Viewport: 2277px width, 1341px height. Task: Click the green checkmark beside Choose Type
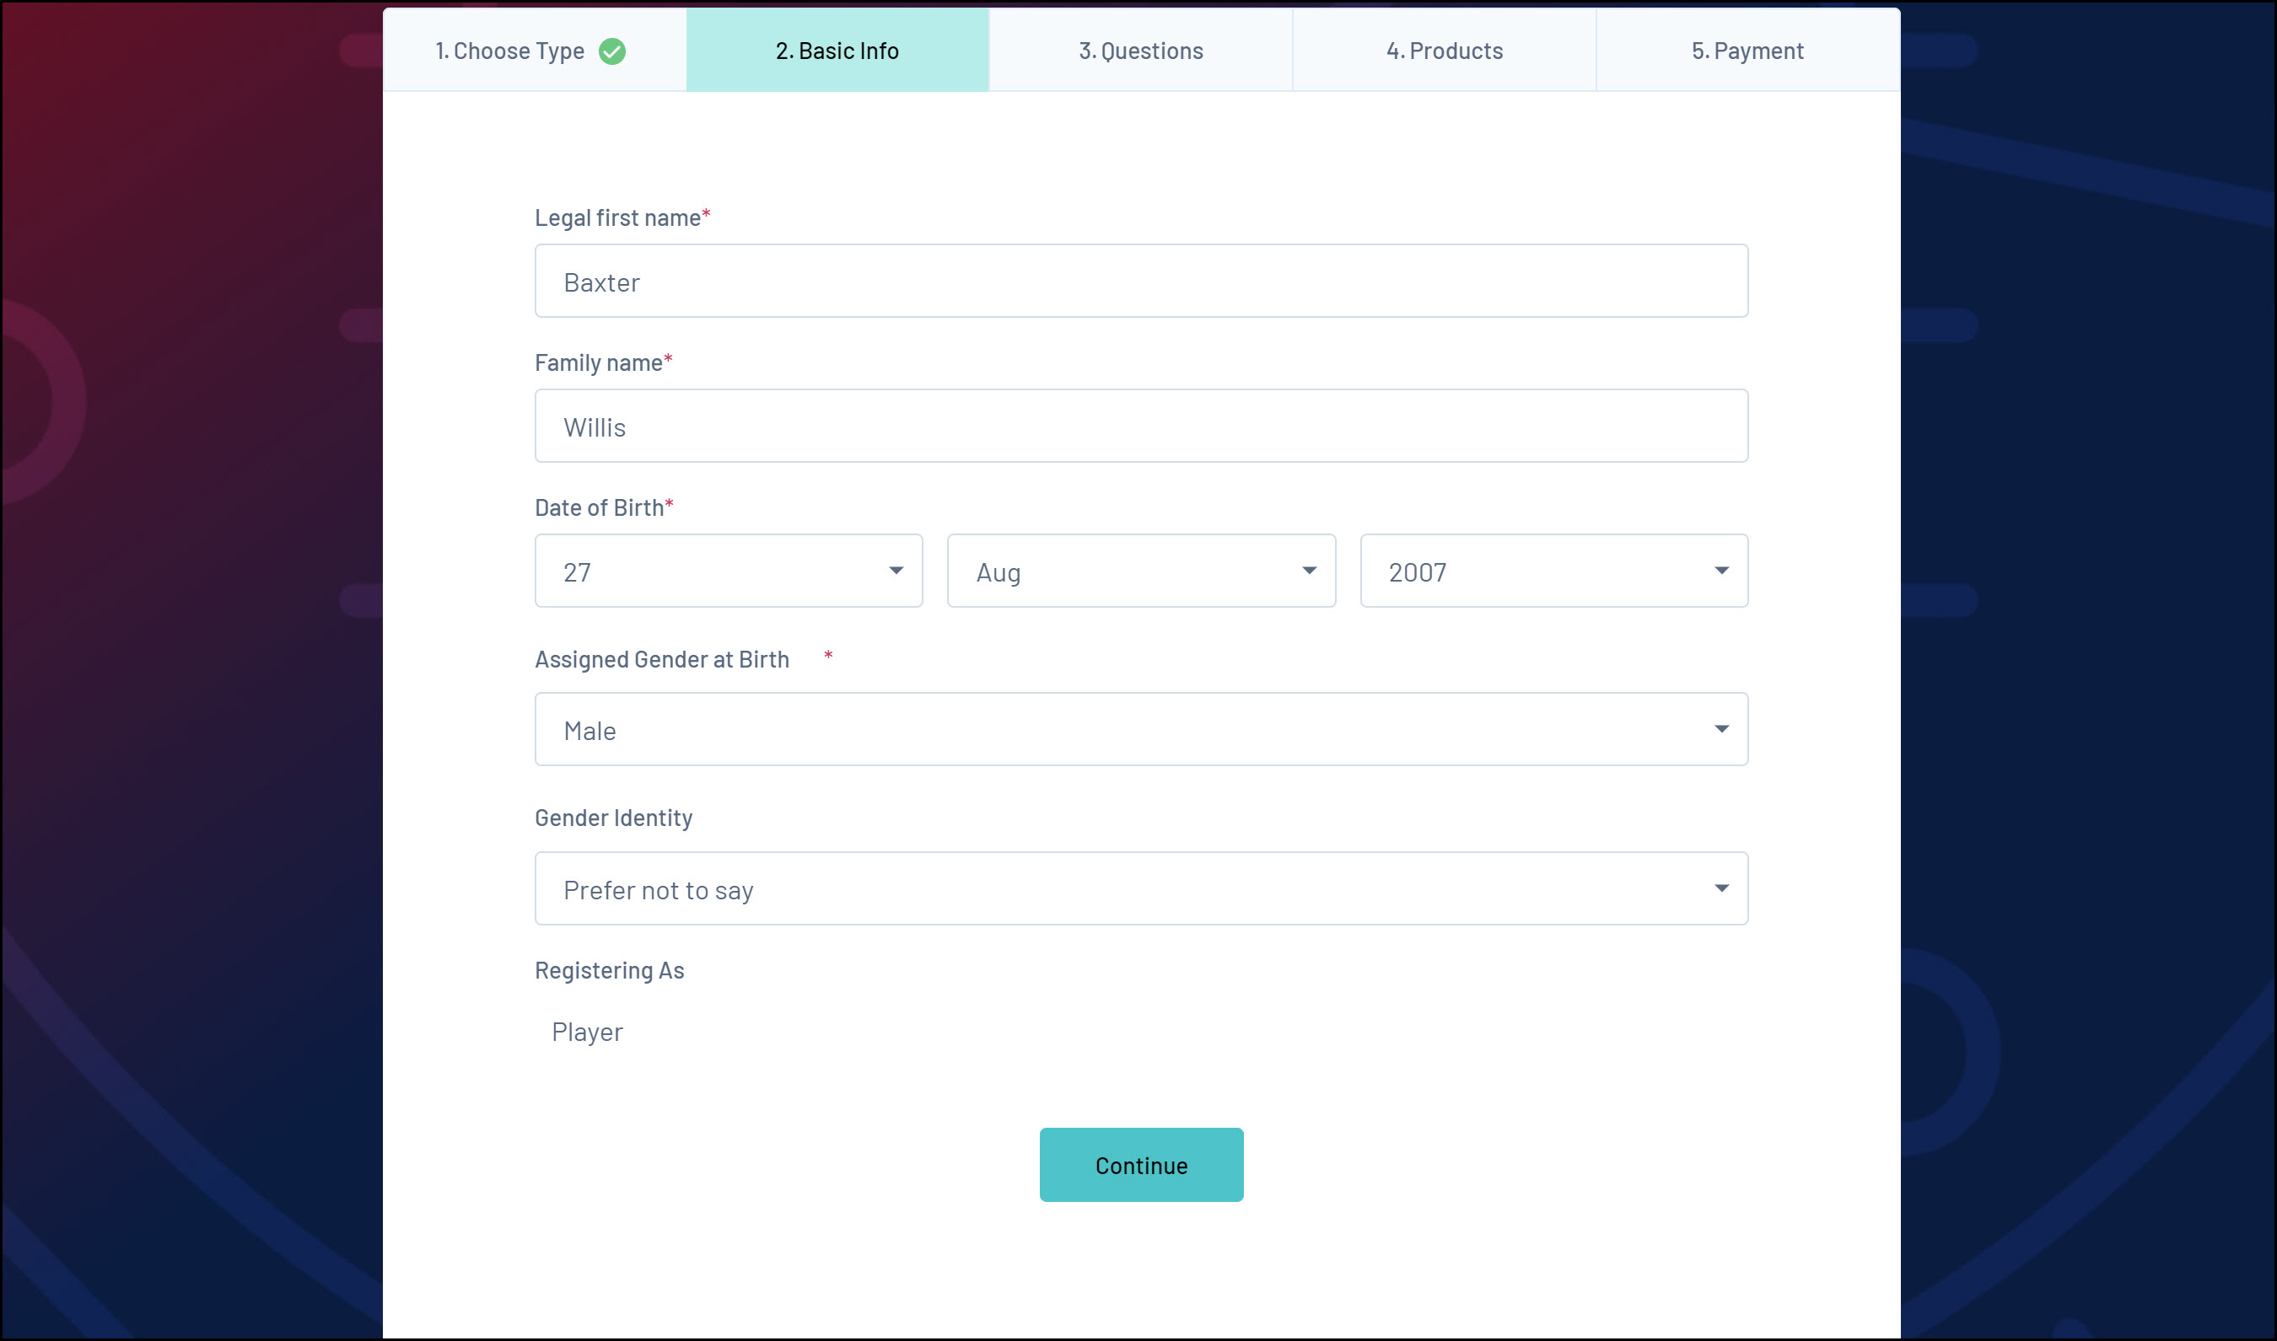612,51
